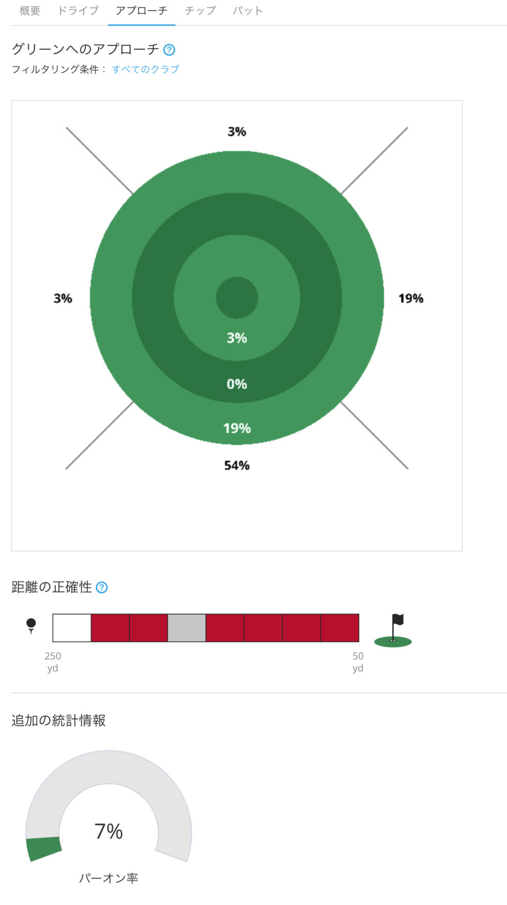Click the 0% ring label in chart
Screen dimensions: 507x905
[x=237, y=384]
